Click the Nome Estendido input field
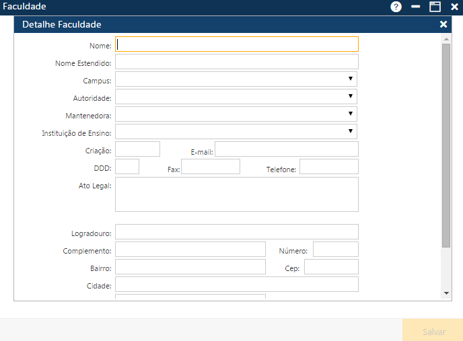This screenshot has width=463, height=341. (237, 62)
